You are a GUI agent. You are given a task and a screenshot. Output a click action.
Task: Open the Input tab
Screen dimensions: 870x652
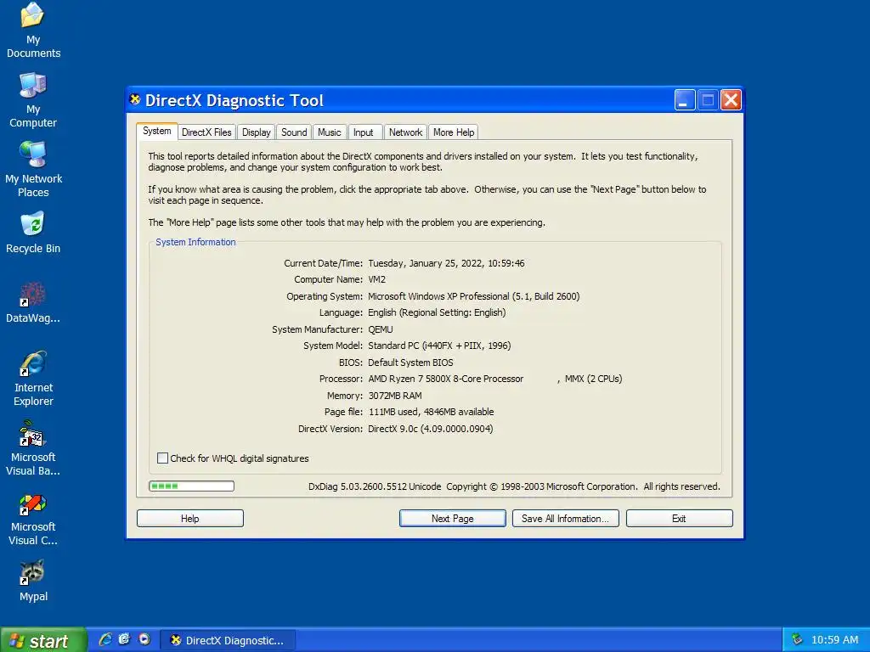tap(364, 132)
